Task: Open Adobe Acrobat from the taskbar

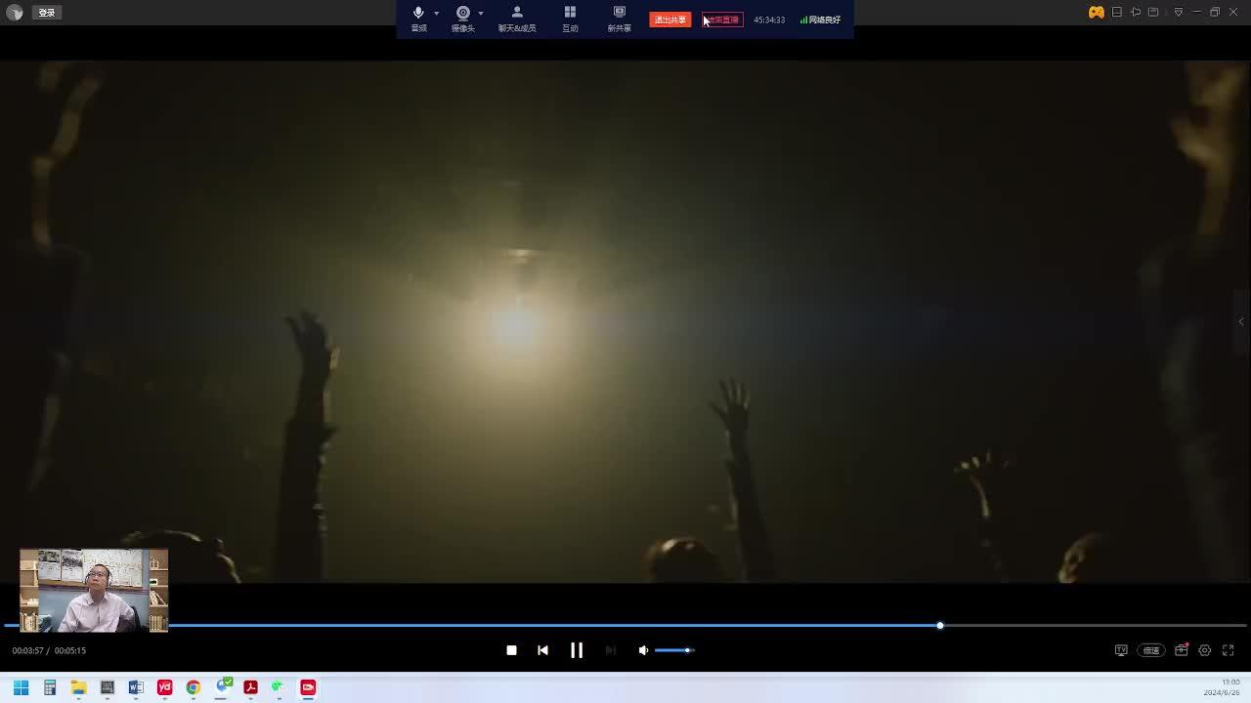Action: tap(250, 687)
